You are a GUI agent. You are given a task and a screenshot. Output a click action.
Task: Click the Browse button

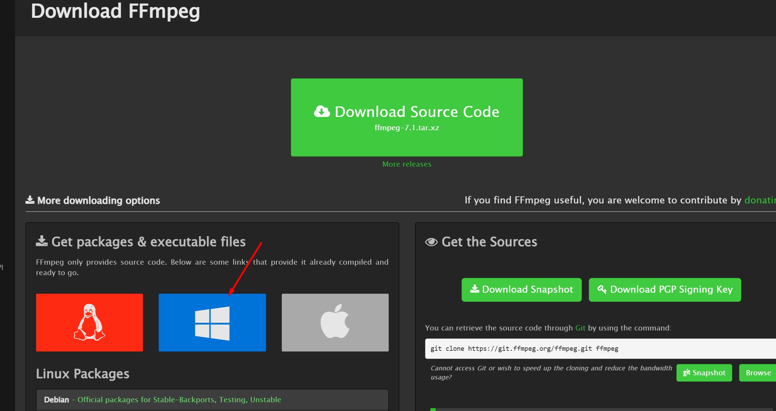[x=758, y=373]
